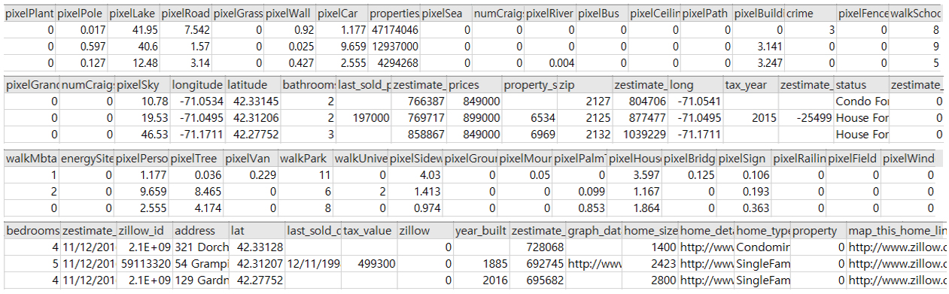Select cell containing 47174046
Viewport: 949px width, 294px height.
[394, 30]
